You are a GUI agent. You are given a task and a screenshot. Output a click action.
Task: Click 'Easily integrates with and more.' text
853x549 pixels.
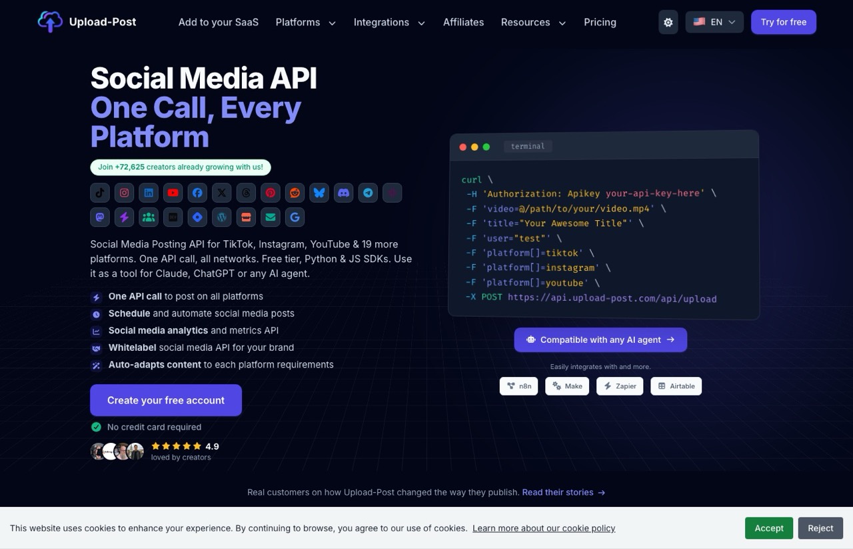pos(600,367)
